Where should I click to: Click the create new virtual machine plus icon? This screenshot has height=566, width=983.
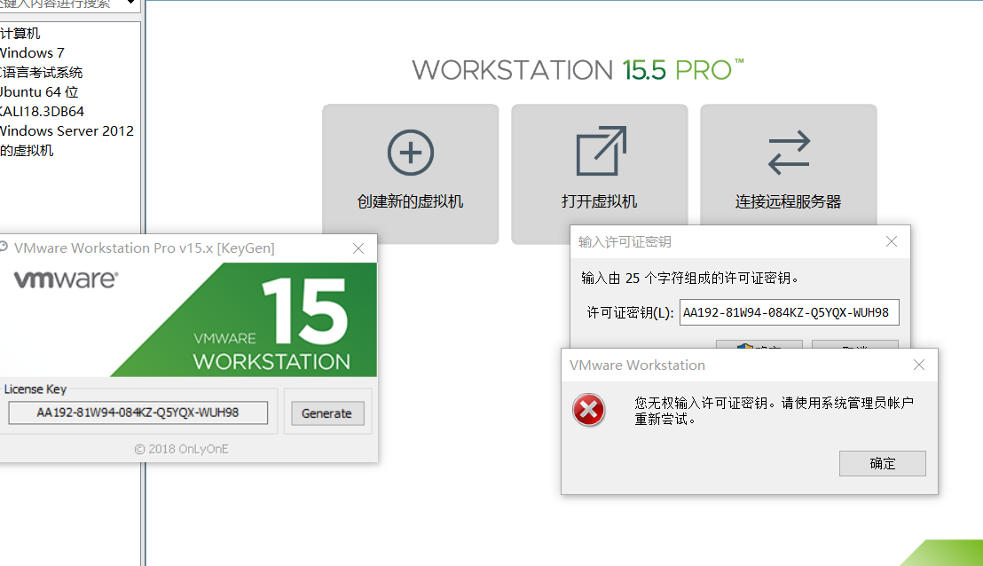[411, 153]
